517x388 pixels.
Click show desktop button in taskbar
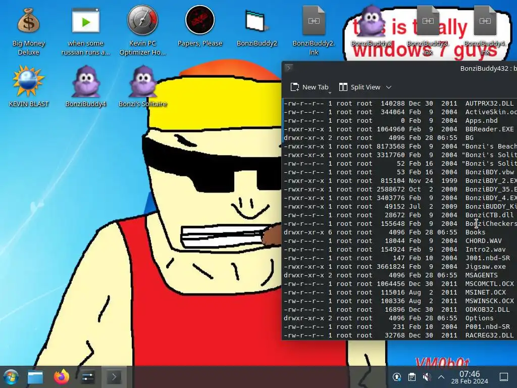point(504,377)
